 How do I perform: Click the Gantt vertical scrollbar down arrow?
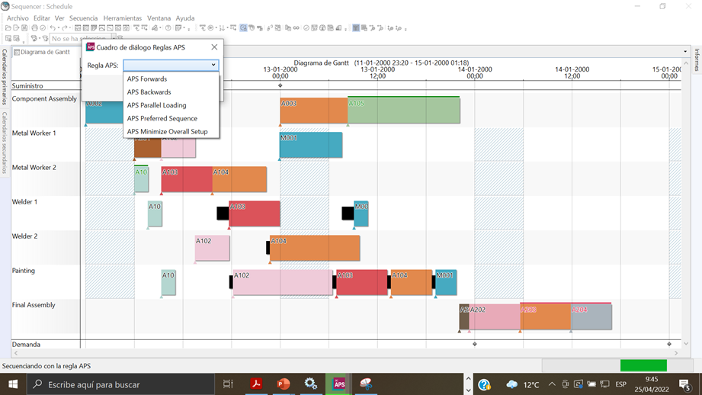click(x=685, y=344)
